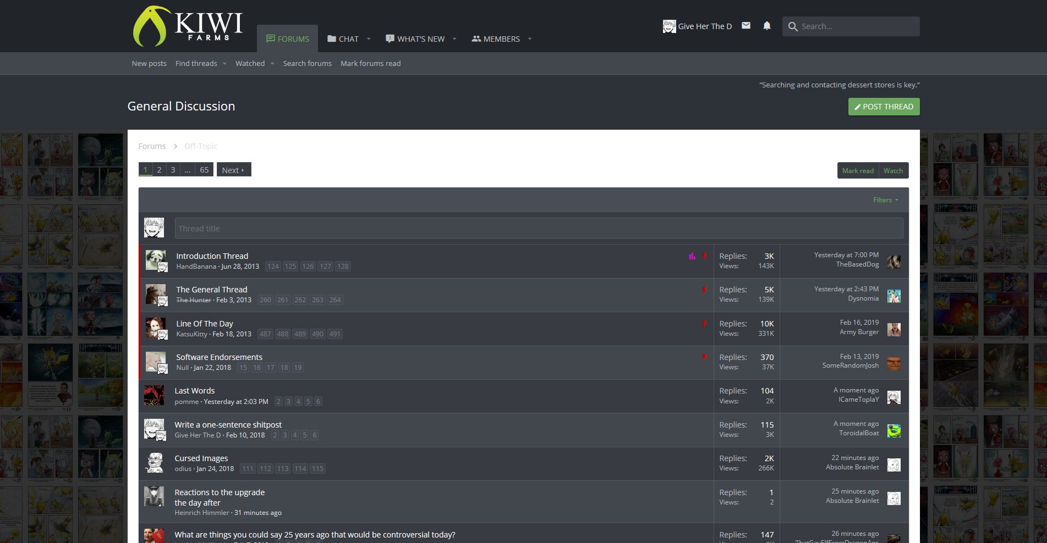This screenshot has width=1047, height=543.
Task: Click the Mark read button
Action: (858, 170)
